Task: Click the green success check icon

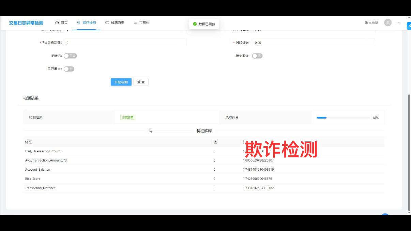Action: click(195, 24)
